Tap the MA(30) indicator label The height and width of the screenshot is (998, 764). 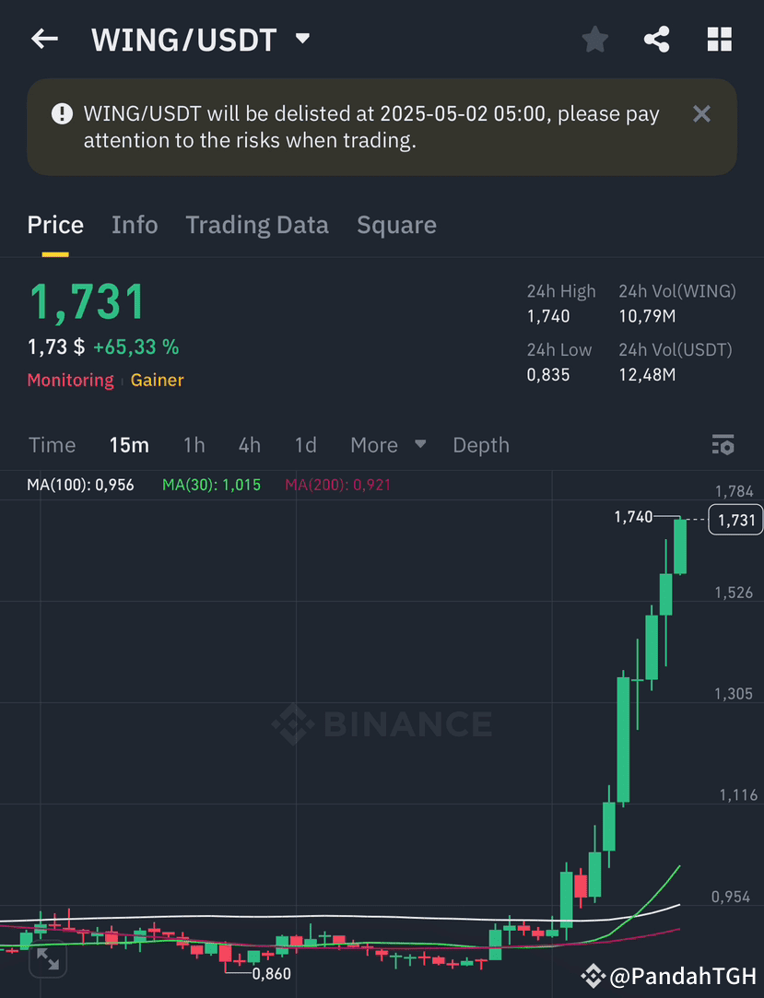click(x=211, y=485)
